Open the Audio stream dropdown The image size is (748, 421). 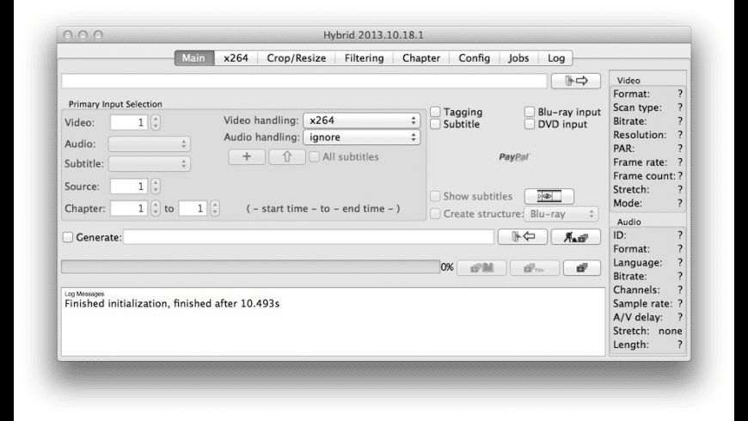coord(150,144)
